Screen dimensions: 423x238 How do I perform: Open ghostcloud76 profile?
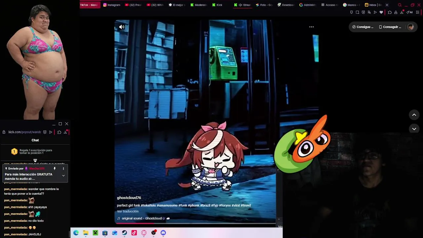129,198
